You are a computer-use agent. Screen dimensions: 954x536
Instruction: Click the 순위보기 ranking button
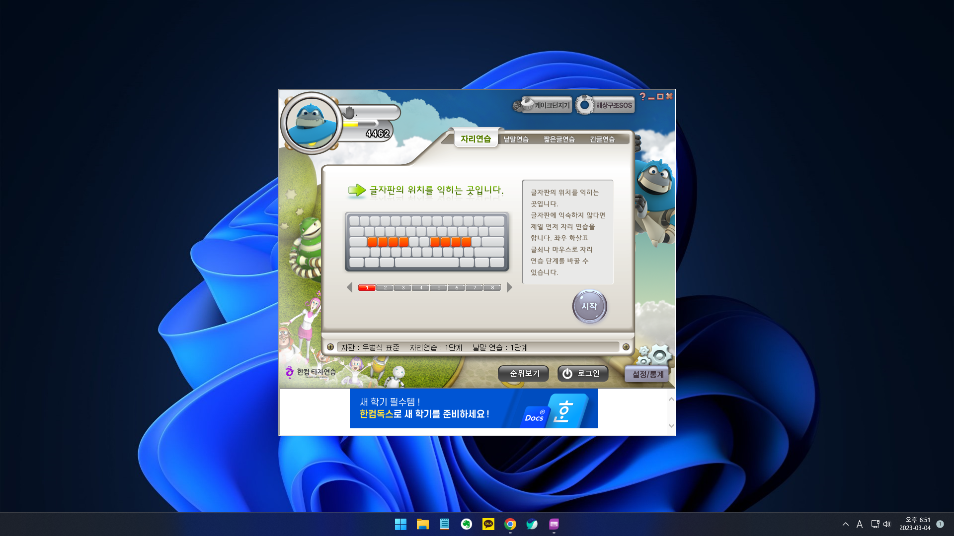(x=524, y=374)
